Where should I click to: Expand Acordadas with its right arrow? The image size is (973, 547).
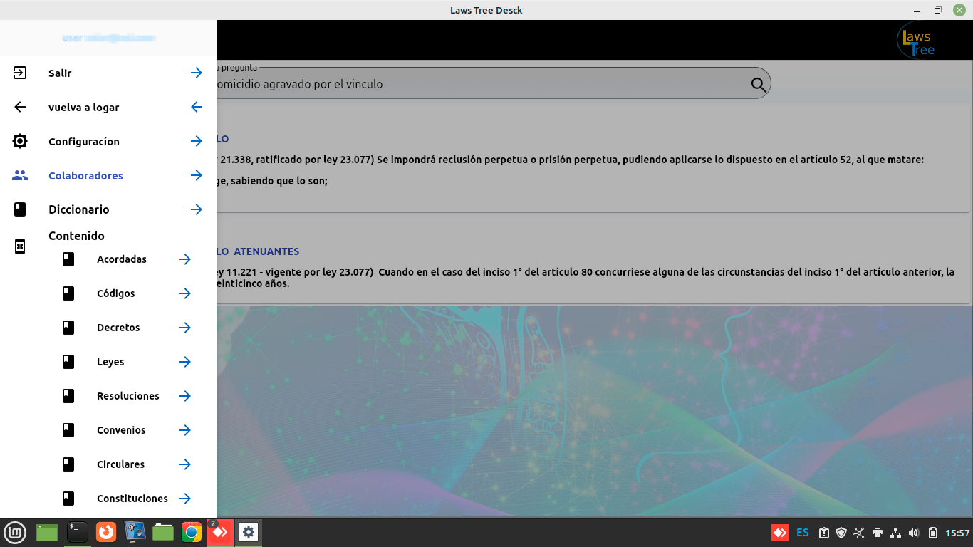click(x=185, y=259)
